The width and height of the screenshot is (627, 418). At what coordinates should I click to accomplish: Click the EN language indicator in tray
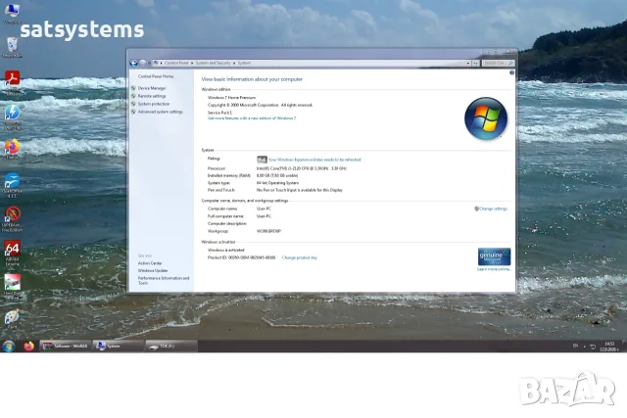(x=575, y=346)
